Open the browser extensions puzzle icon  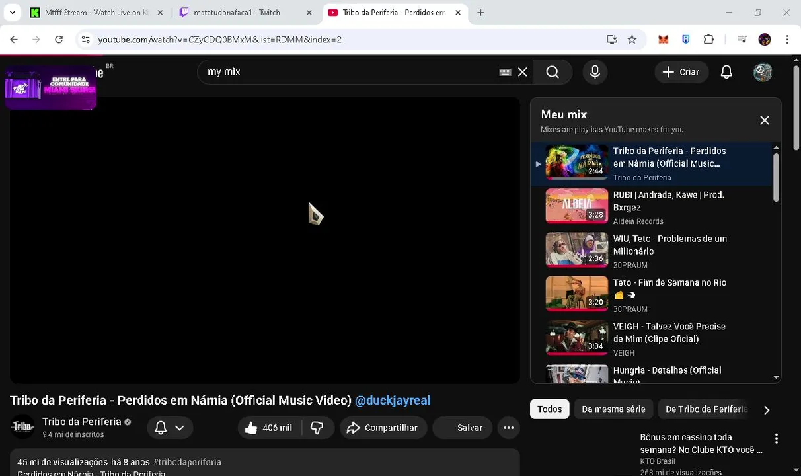(708, 40)
